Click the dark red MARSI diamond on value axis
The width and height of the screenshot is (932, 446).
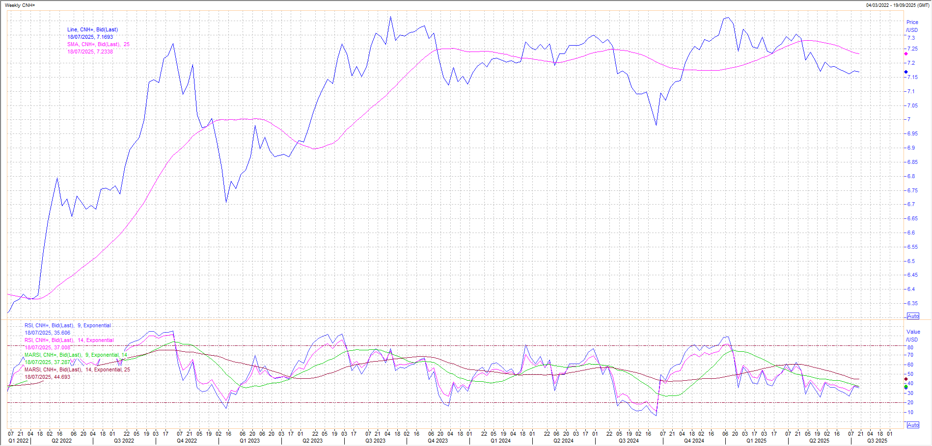tap(906, 379)
